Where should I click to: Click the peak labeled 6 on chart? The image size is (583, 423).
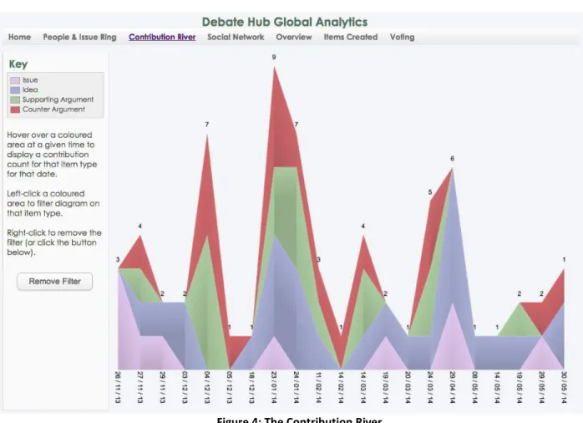click(x=453, y=159)
